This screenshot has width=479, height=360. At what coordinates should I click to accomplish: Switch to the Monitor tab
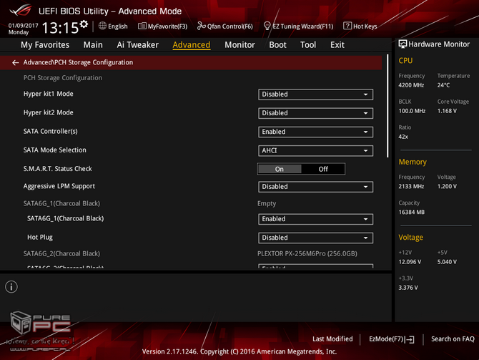coord(239,45)
